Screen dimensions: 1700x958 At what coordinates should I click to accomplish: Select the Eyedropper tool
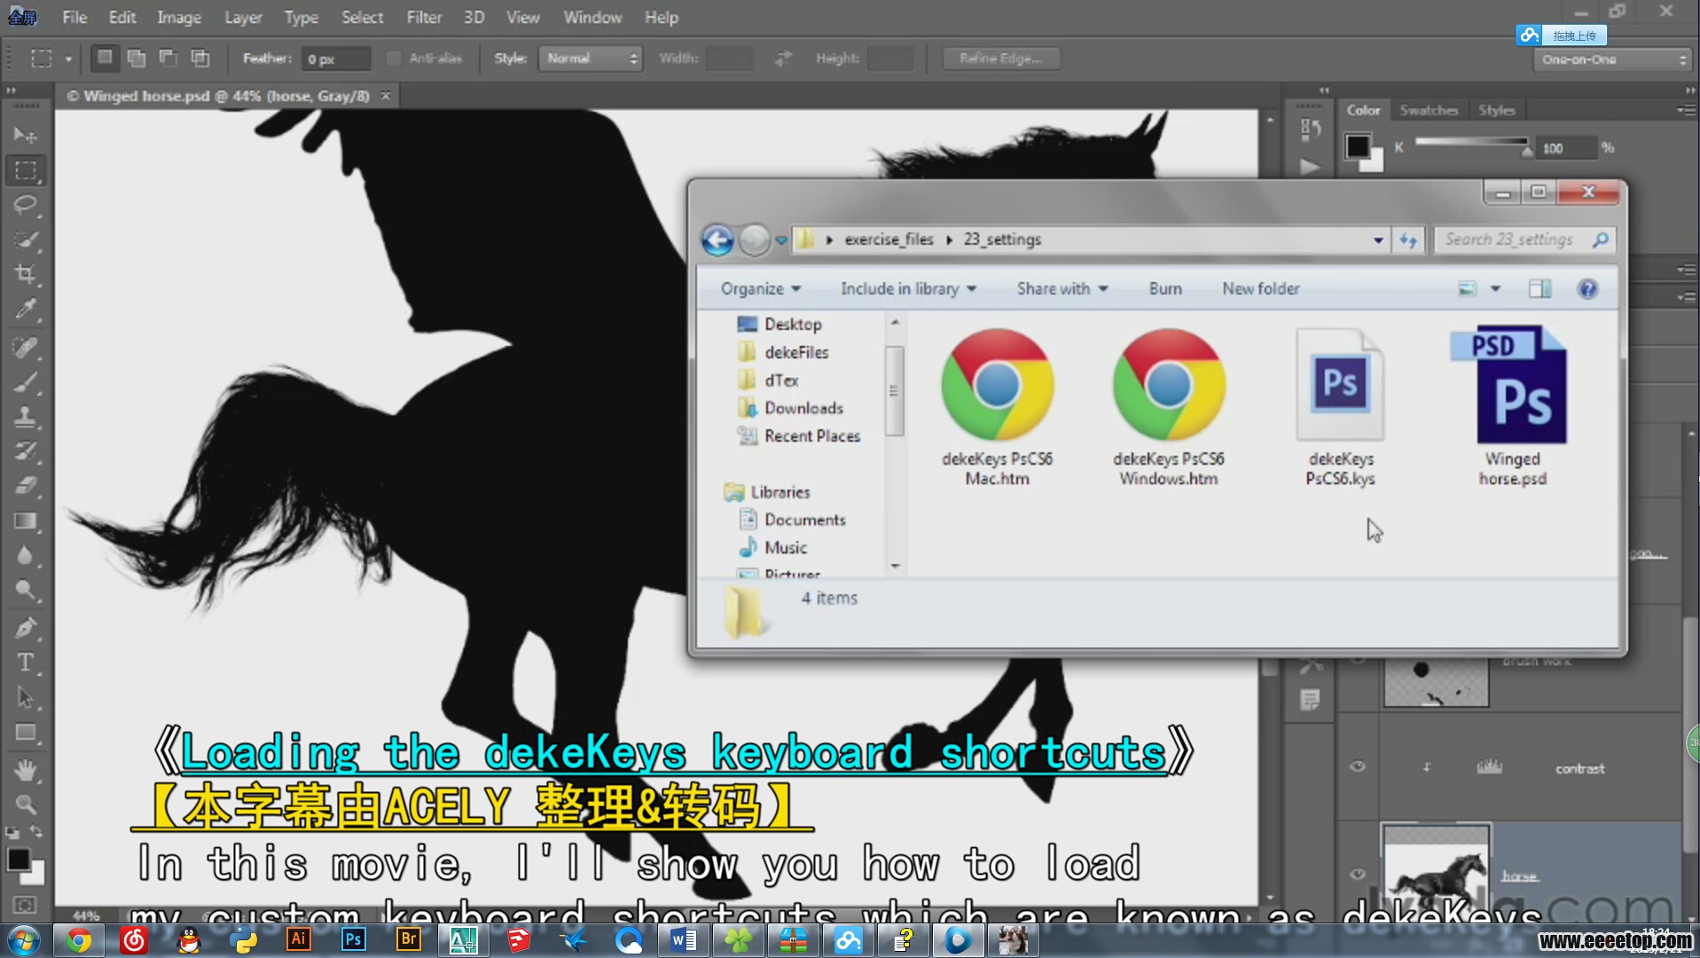coord(25,310)
